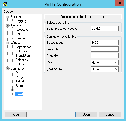Click the Serial line COM2 field

pos(105,29)
